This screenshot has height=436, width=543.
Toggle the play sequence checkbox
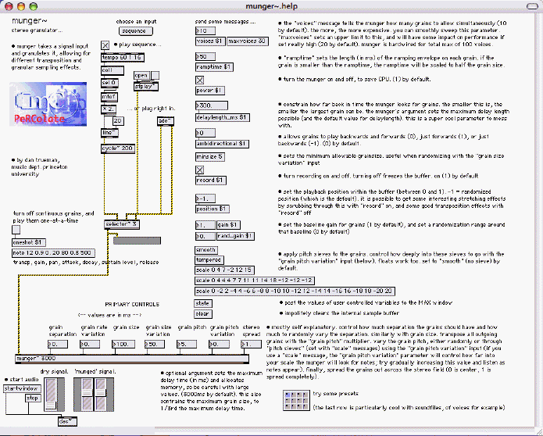tap(105, 45)
